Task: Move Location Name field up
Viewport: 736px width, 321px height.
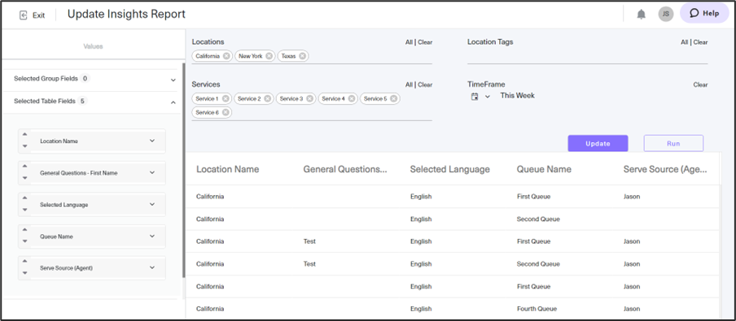Action: click(25, 135)
